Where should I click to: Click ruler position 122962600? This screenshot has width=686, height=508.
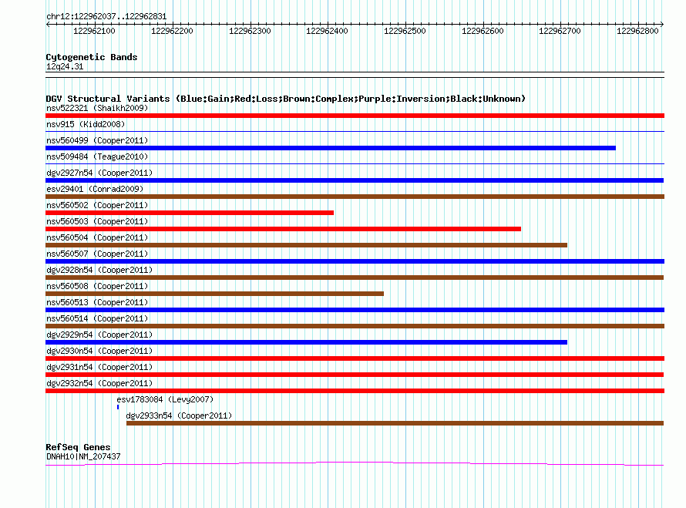(483, 31)
